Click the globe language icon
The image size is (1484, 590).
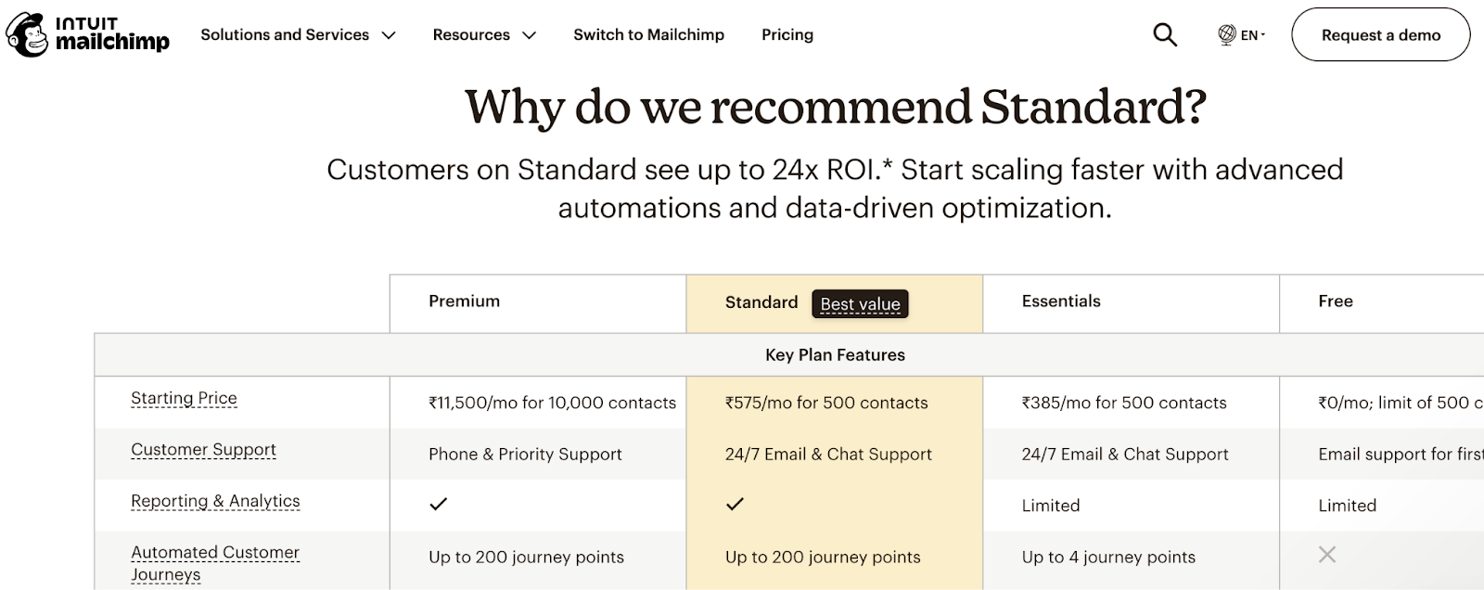[x=1227, y=34]
